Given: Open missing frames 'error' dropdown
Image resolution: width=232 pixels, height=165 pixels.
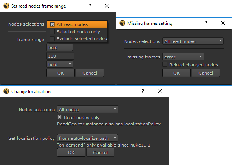Looking at the screenshot, I should (183, 57).
